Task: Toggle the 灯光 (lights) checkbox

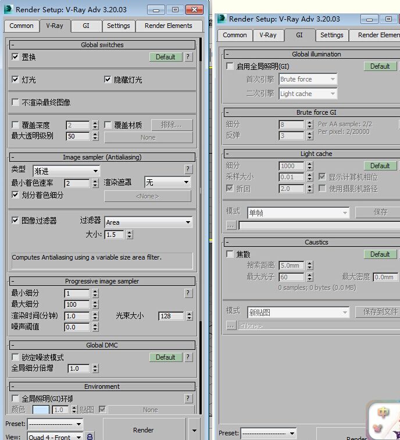Action: point(16,79)
